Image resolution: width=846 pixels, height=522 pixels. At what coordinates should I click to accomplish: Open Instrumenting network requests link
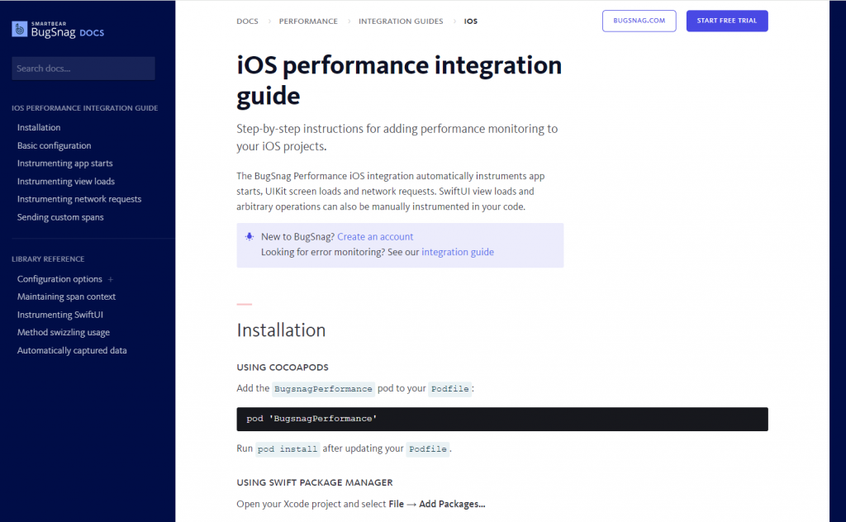[x=79, y=199]
